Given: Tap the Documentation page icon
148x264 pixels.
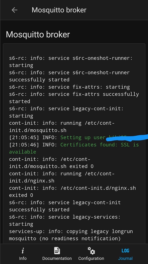Looking at the screenshot, I should (x=57, y=251).
